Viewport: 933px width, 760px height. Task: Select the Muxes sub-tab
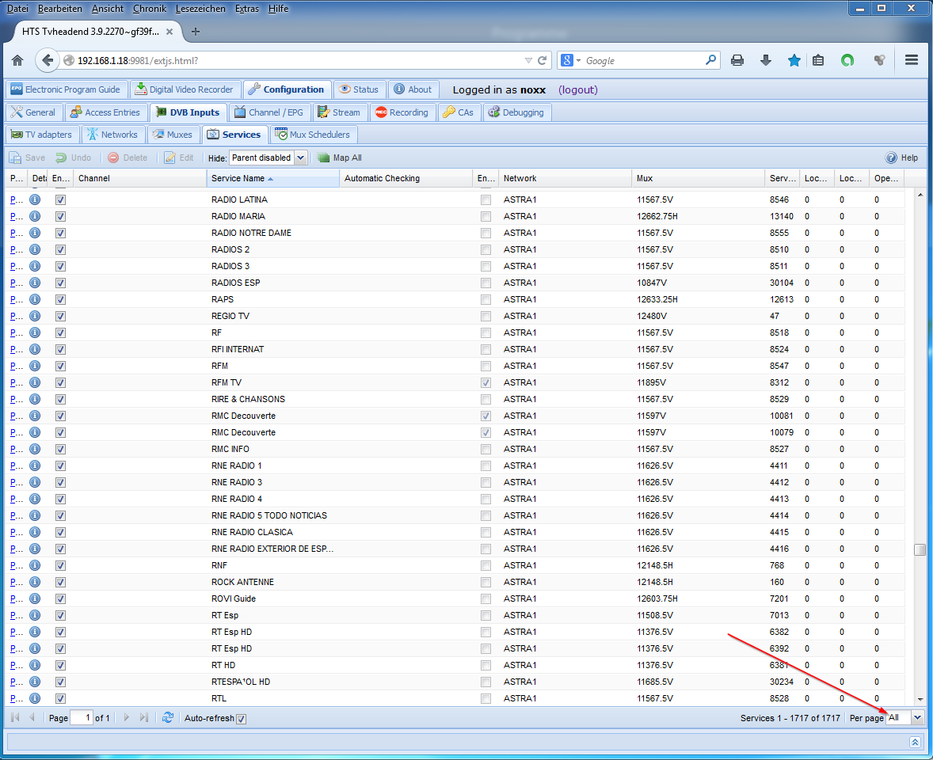pos(173,135)
